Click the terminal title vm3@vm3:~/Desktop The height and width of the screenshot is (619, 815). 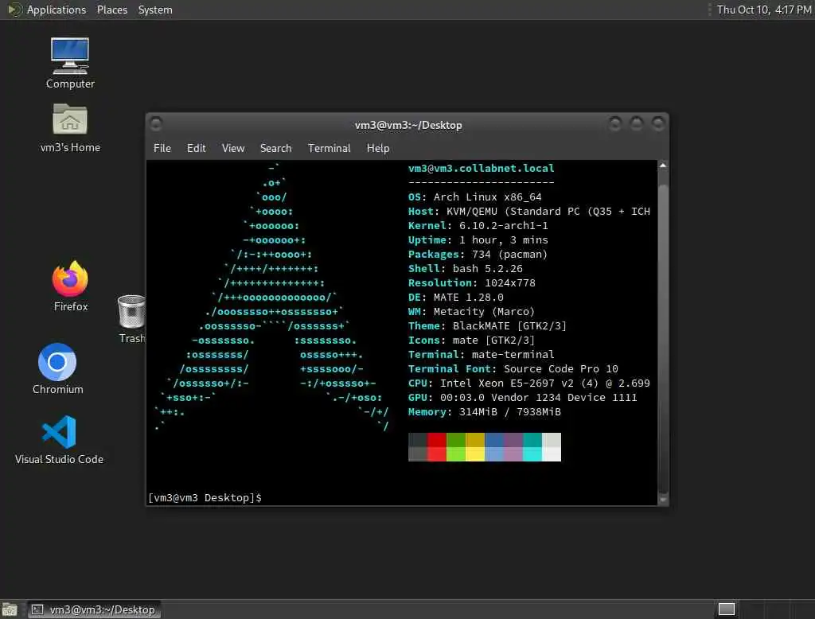coord(408,125)
